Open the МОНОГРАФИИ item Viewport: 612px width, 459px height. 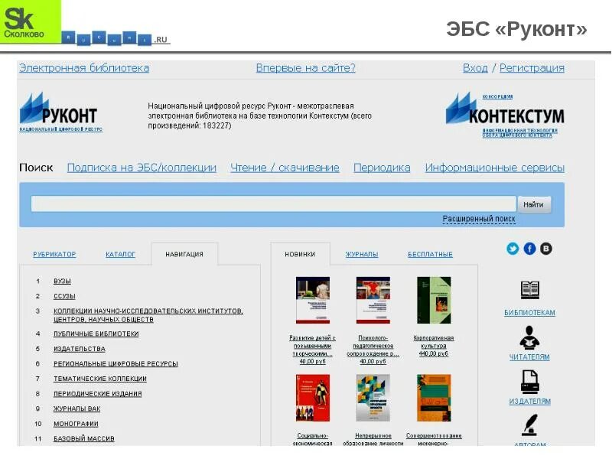pos(76,424)
